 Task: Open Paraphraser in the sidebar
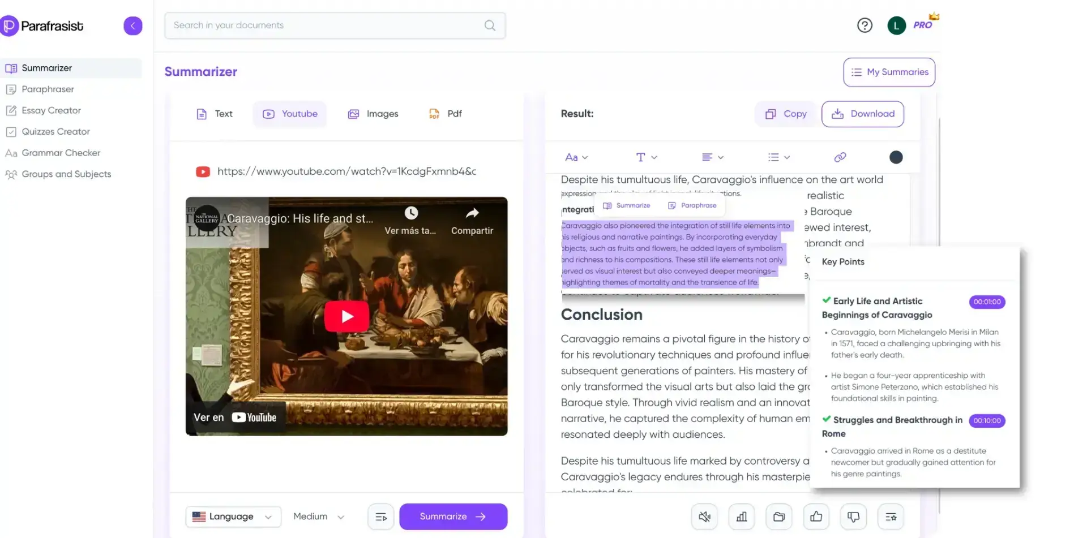tap(48, 89)
